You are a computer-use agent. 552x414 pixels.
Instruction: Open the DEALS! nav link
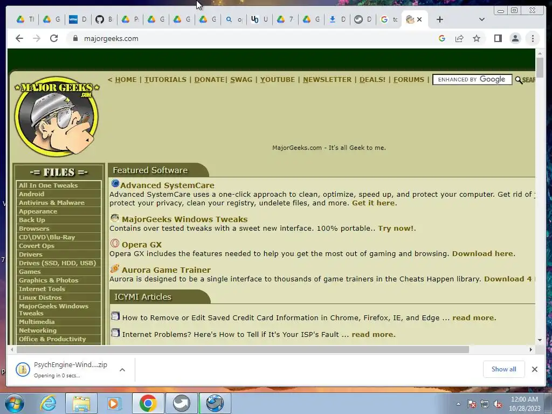coord(372,80)
